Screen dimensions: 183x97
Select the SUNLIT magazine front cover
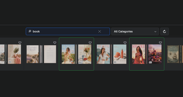pyautogui.click(x=68, y=54)
